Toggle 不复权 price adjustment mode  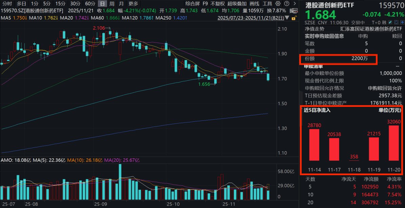[217, 4]
